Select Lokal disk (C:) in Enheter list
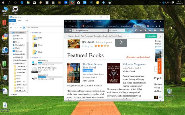This screenshot has width=185, height=115. pos(47,63)
